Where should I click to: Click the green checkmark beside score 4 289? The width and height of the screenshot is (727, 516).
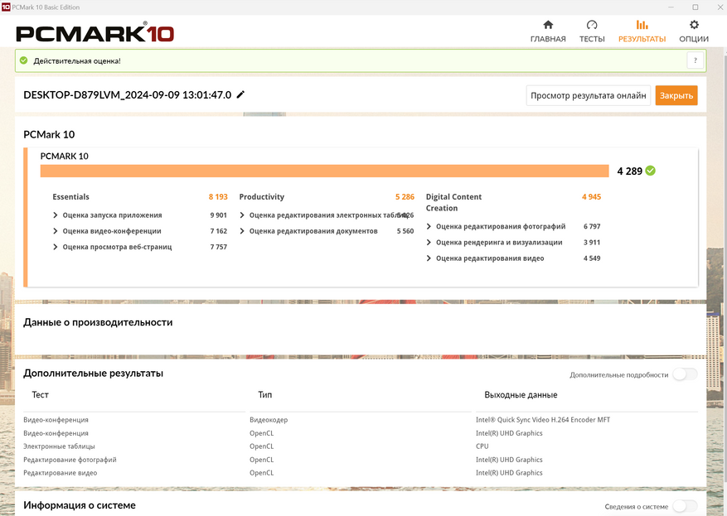tap(651, 171)
